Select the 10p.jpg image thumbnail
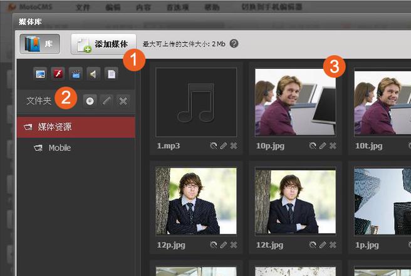Viewport: 411px width, 276px height. click(x=296, y=102)
